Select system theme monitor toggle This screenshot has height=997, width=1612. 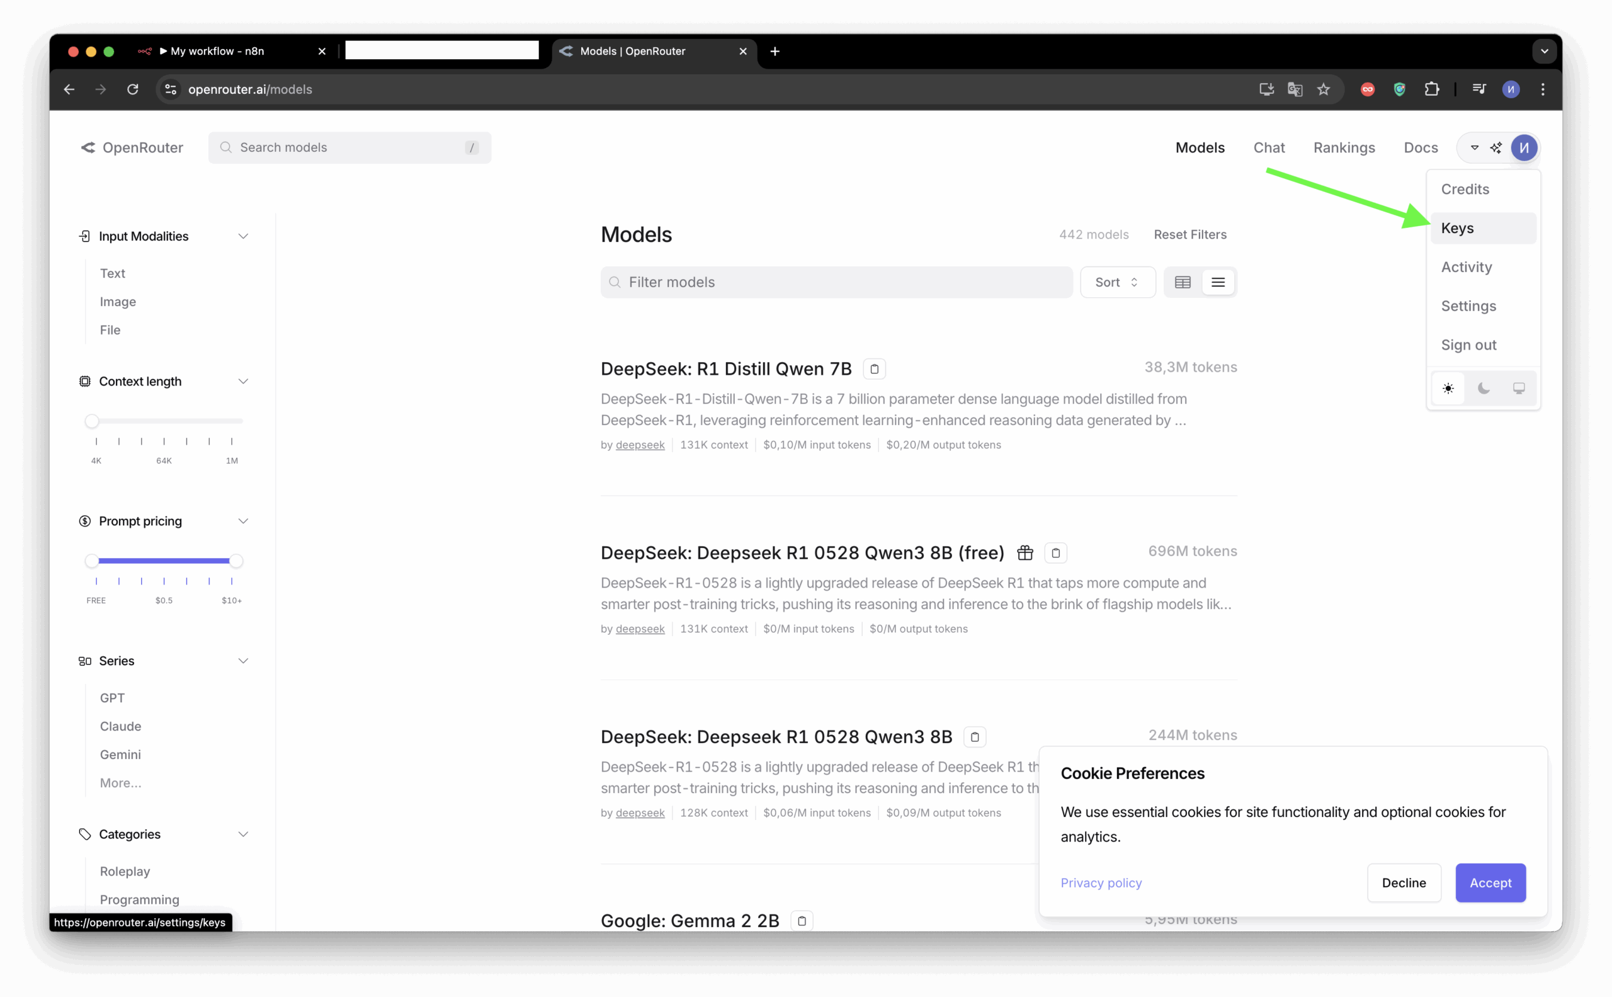(1518, 389)
